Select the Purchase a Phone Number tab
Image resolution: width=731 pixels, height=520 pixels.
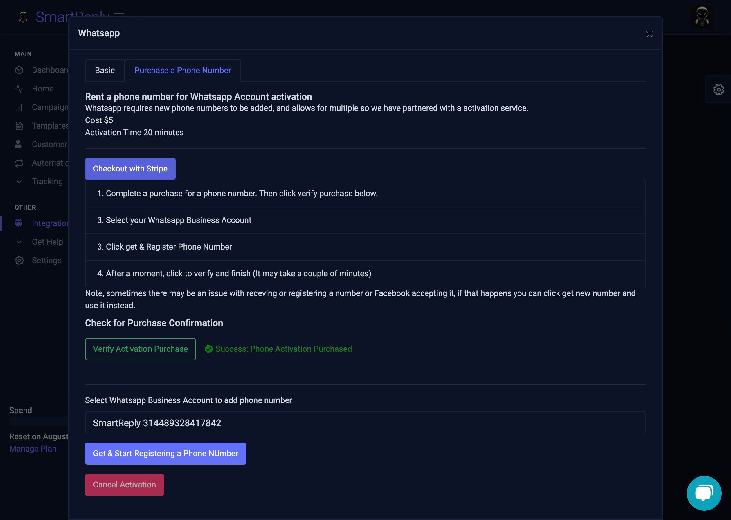pyautogui.click(x=183, y=71)
